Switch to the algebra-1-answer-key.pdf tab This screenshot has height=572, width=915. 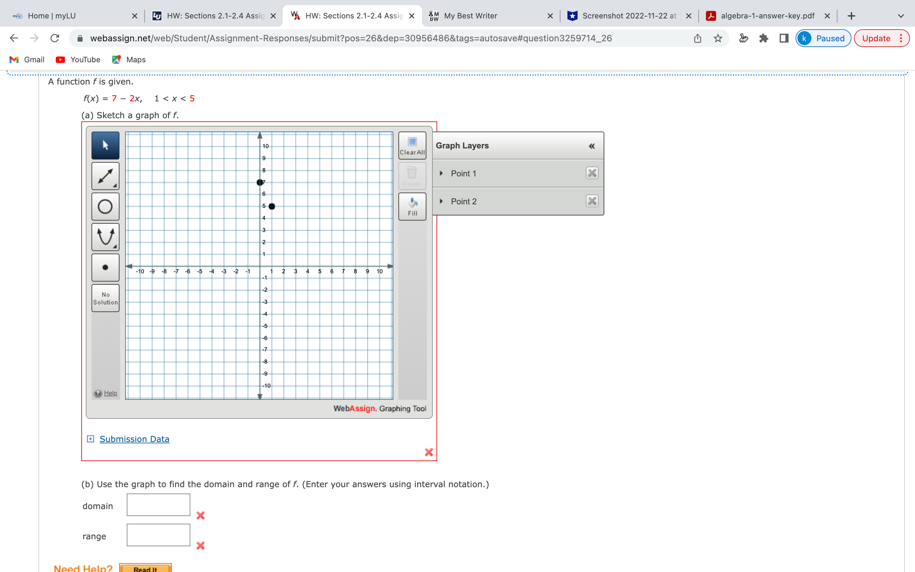(767, 16)
